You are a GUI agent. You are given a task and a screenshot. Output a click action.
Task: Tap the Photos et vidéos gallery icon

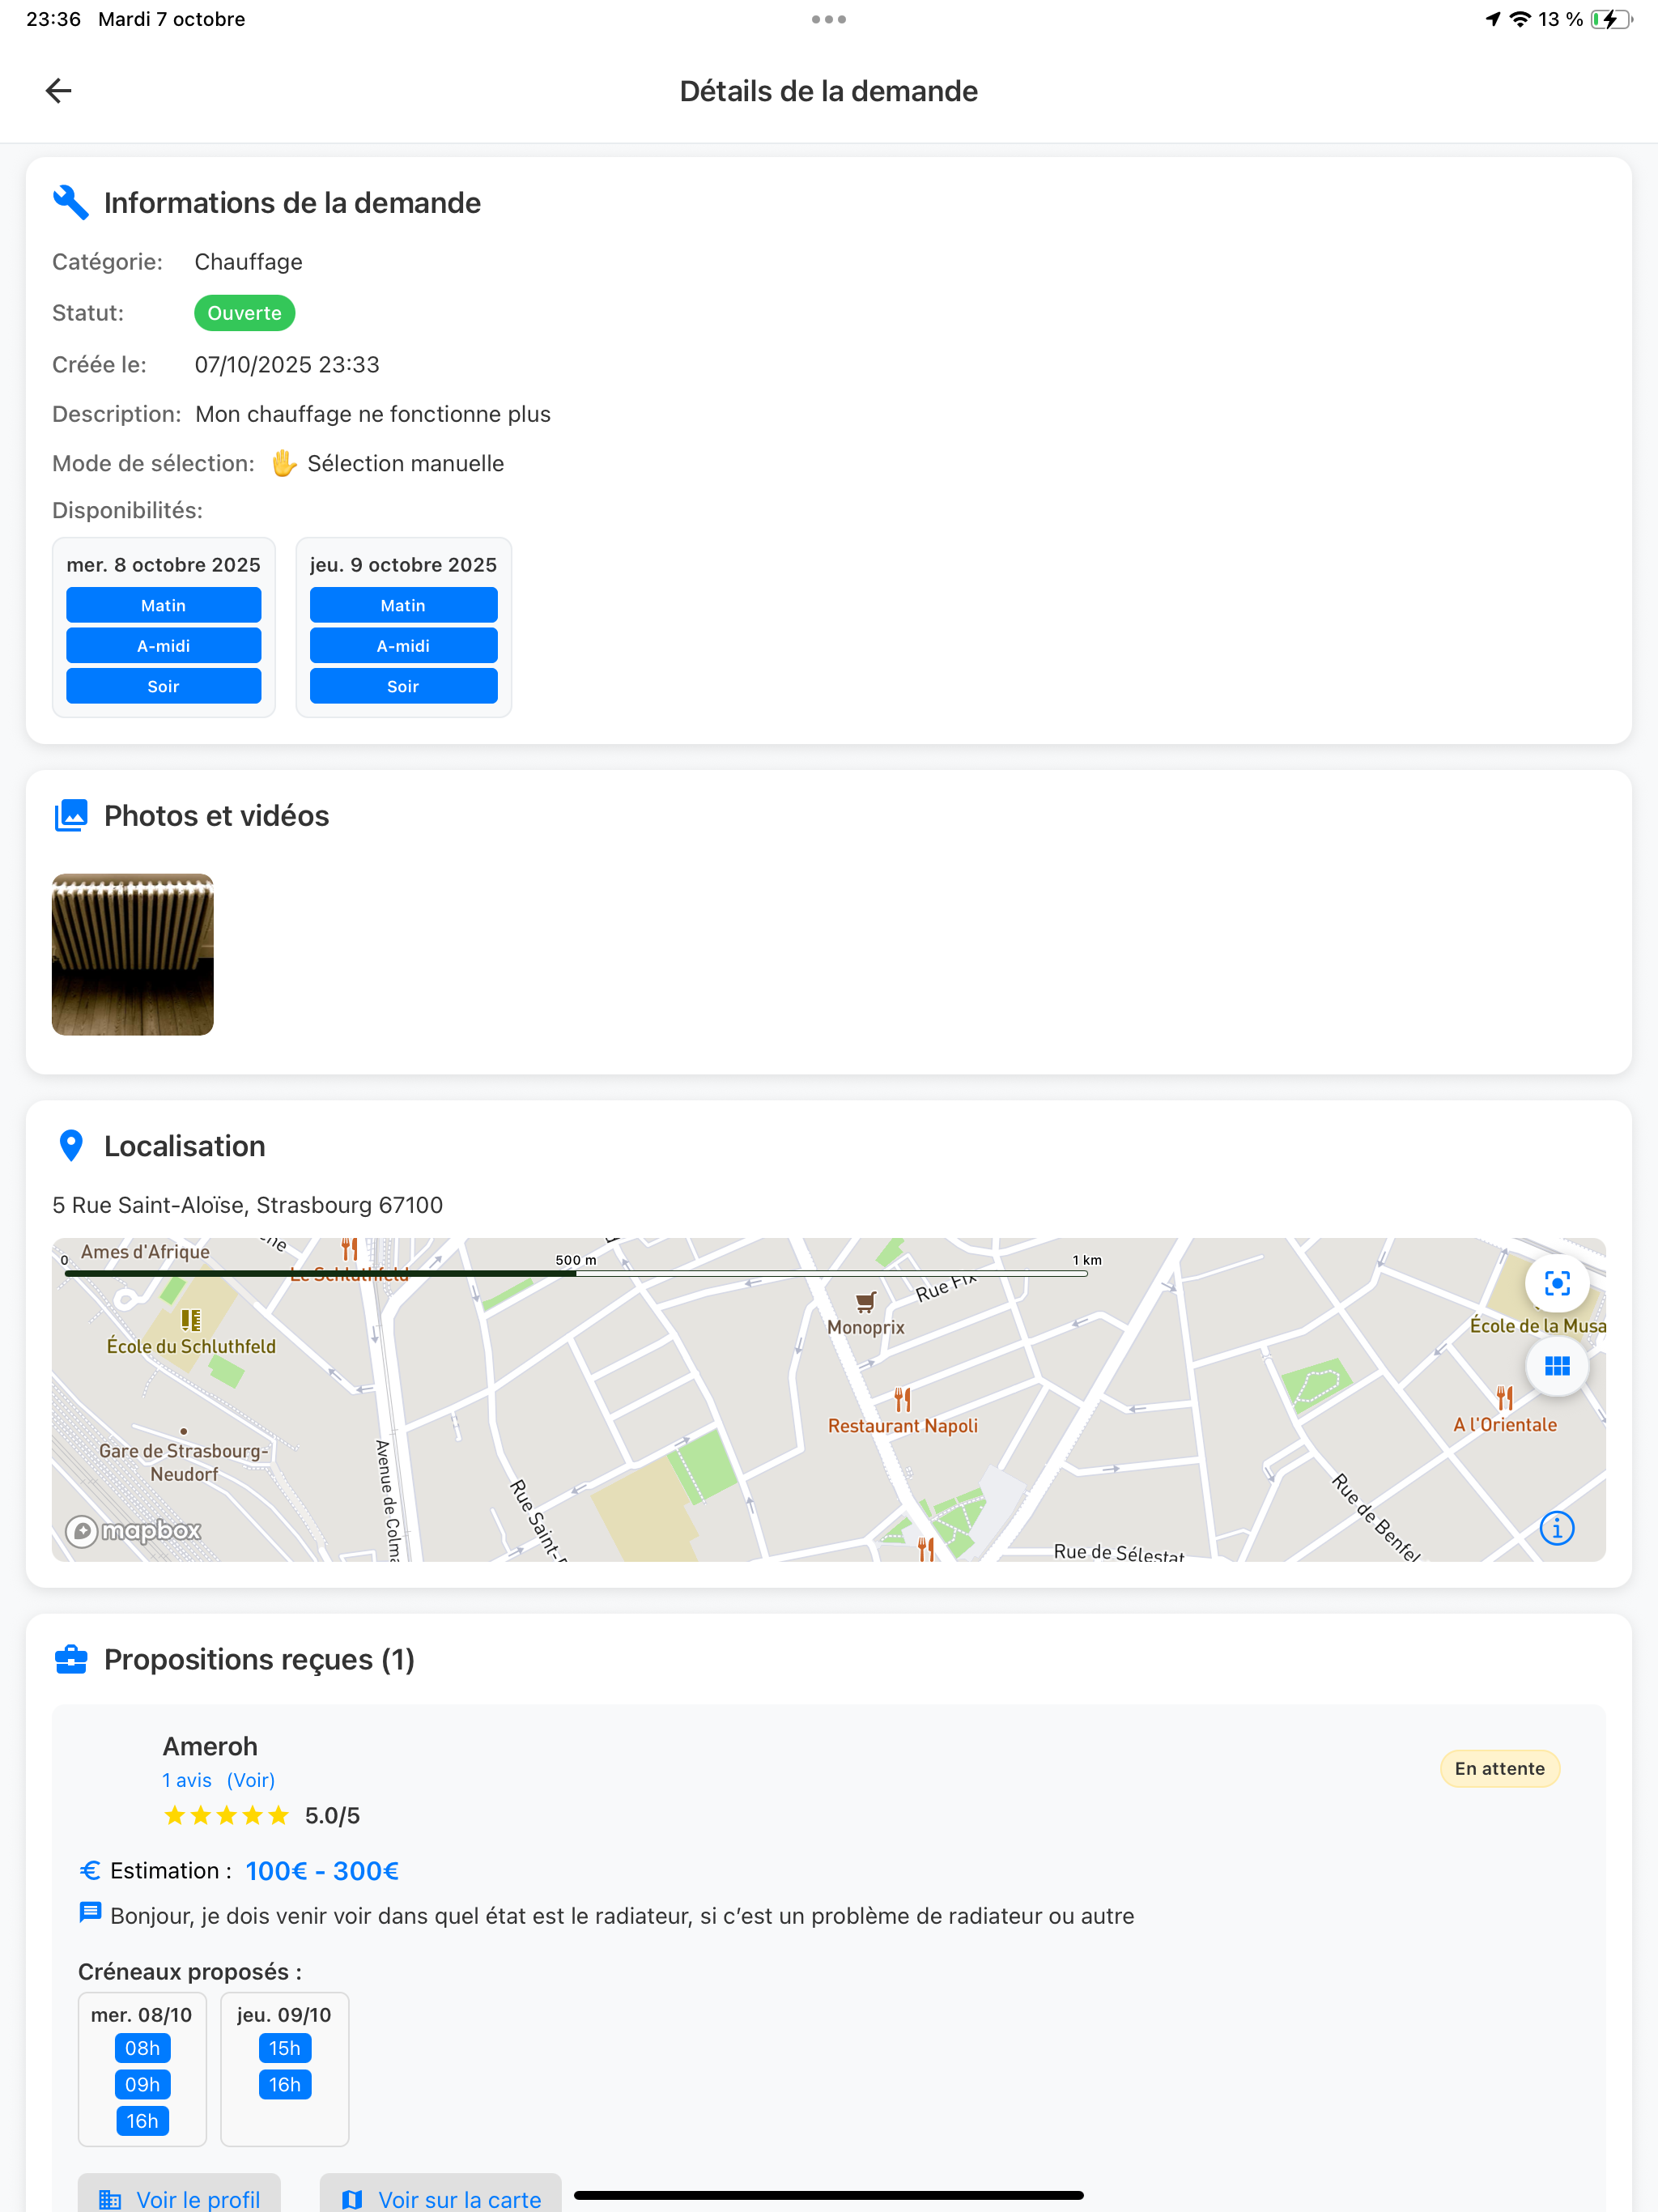pos(71,816)
